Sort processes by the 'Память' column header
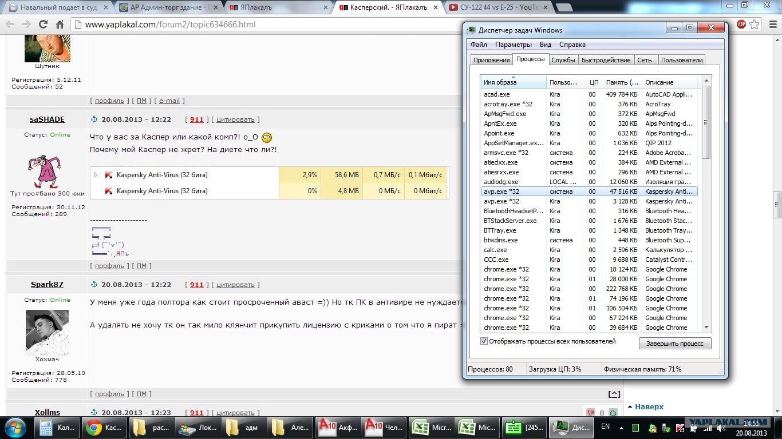The height and width of the screenshot is (439, 782). (x=622, y=82)
